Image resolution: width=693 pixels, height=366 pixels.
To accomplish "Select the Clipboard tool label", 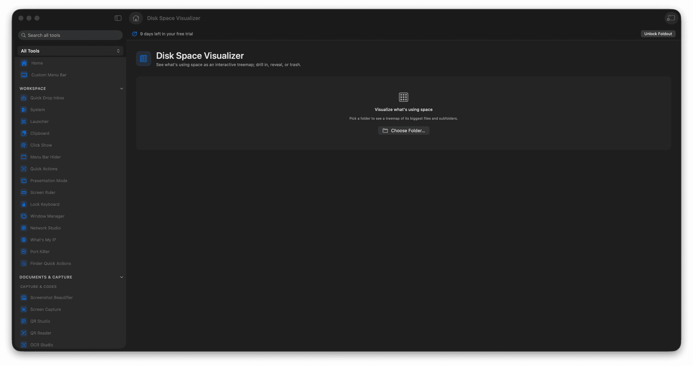I will click(40, 133).
